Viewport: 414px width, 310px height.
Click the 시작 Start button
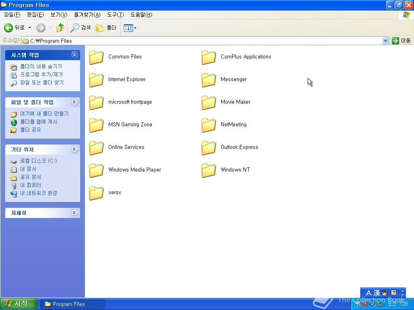click(18, 304)
